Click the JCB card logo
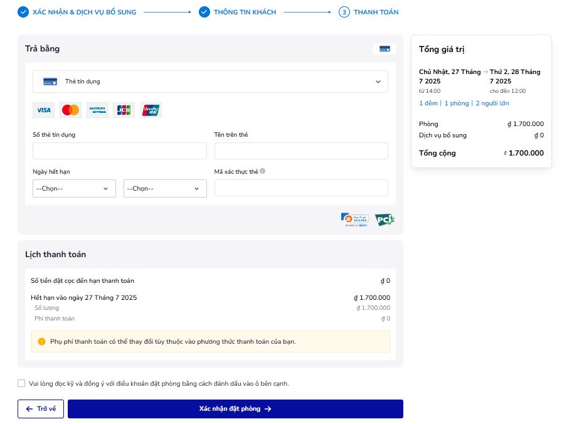The width and height of the screenshot is (567, 424). click(x=124, y=110)
